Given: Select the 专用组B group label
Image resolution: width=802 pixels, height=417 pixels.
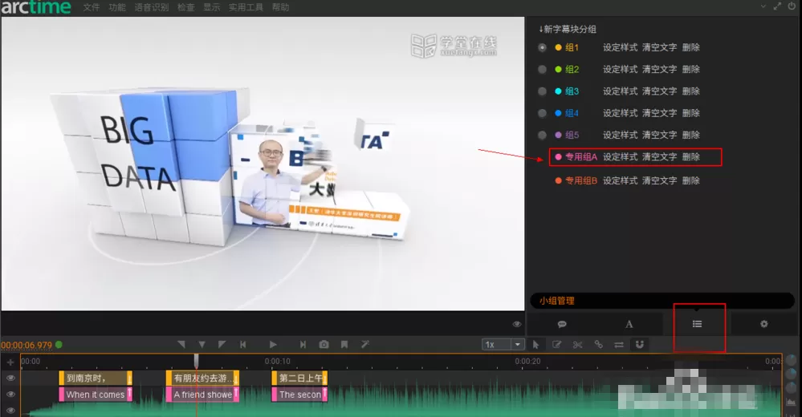Looking at the screenshot, I should coord(581,180).
